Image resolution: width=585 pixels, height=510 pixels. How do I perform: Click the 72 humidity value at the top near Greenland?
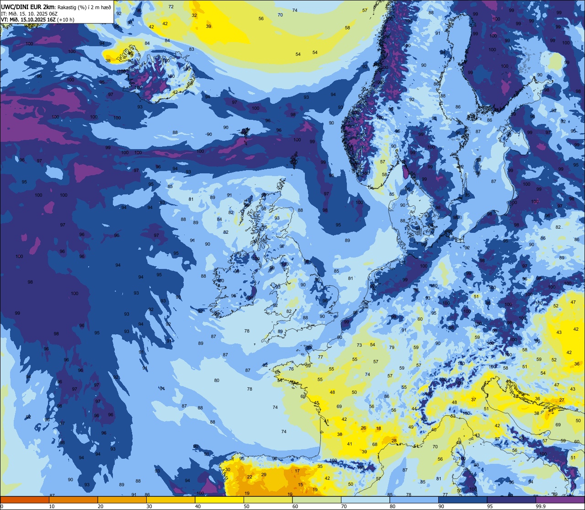(171, 6)
